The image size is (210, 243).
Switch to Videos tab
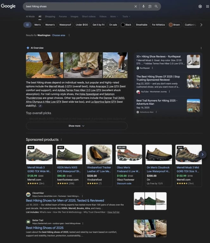103,16
